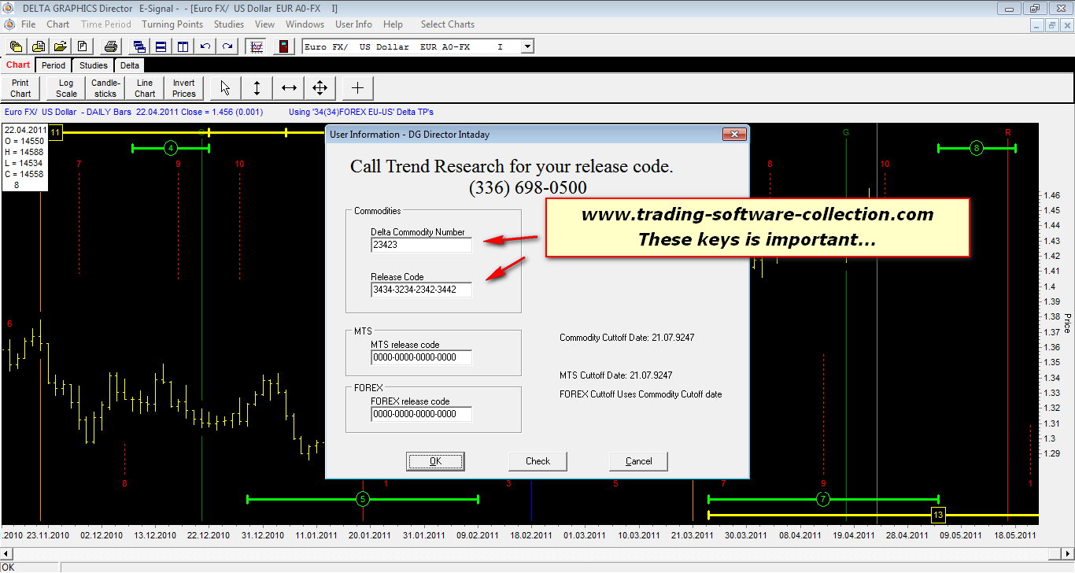1075x573 pixels.
Task: Toggle Candlesticks chart display
Action: [105, 88]
